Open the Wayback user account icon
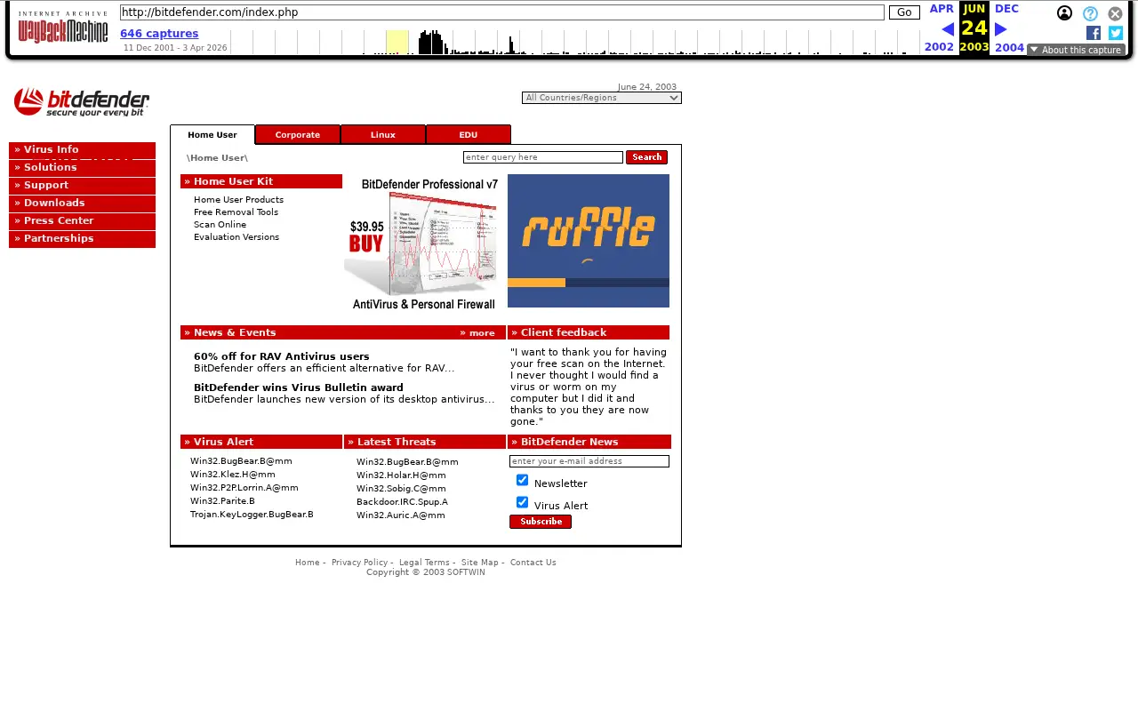The width and height of the screenshot is (1138, 711). pyautogui.click(x=1064, y=13)
